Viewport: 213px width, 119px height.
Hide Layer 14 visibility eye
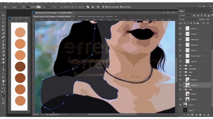point(180,28)
